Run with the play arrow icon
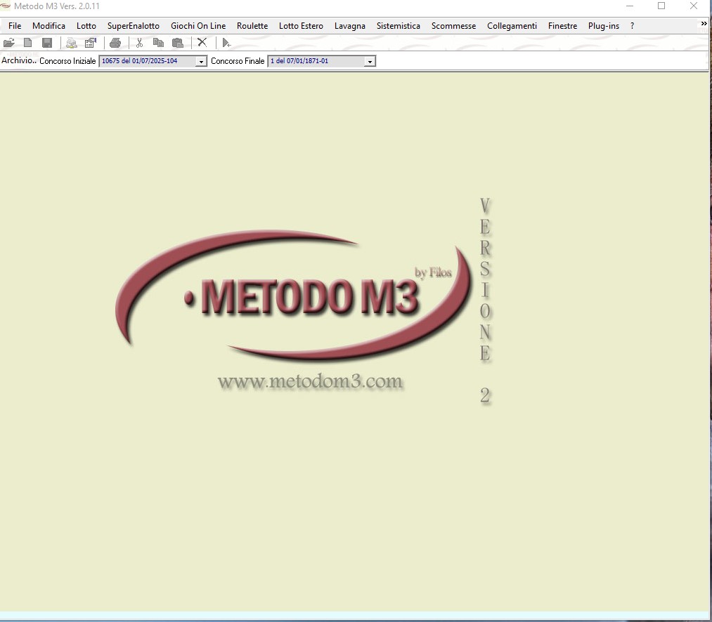 tap(226, 43)
